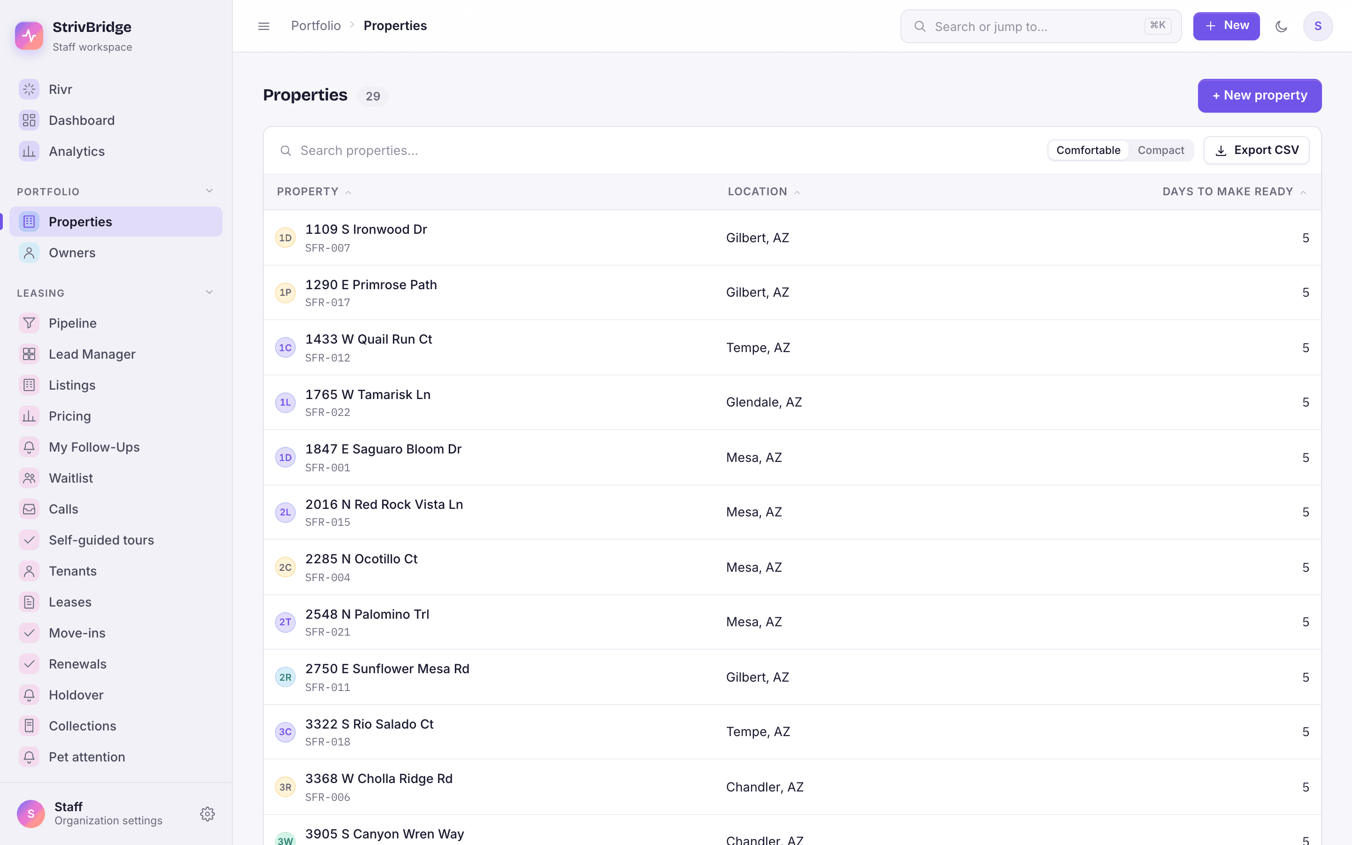1352x845 pixels.
Task: Go to Dashboard in sidebar
Action: (x=115, y=120)
